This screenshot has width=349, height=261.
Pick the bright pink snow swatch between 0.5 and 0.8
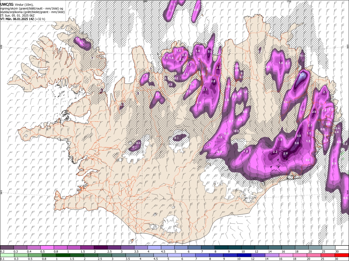point(47,247)
